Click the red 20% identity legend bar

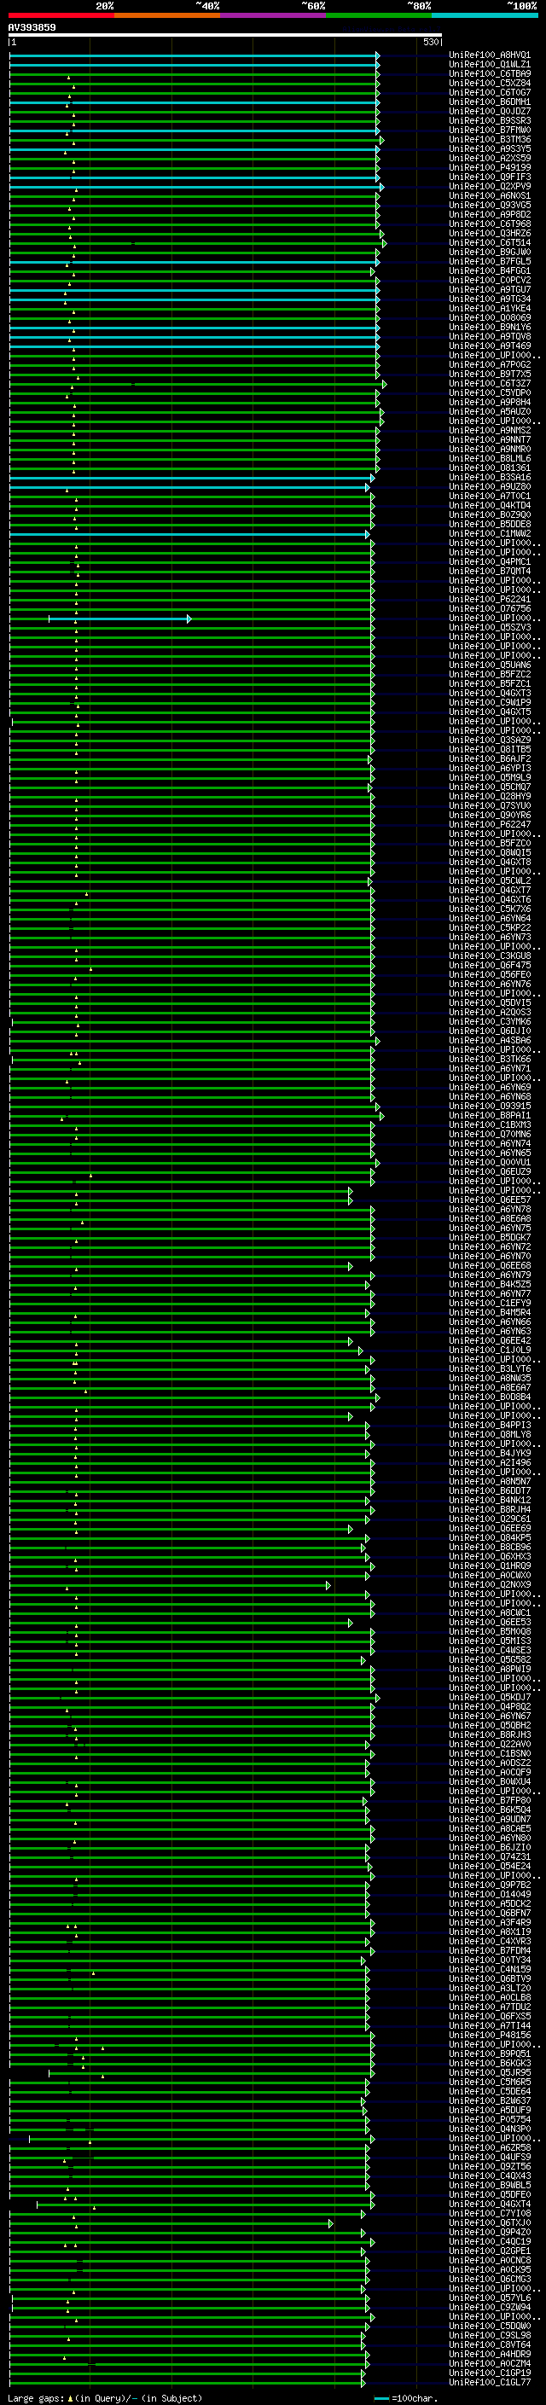tap(61, 15)
